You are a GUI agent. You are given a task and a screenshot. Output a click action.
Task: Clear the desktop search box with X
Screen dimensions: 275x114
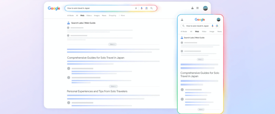(136, 8)
